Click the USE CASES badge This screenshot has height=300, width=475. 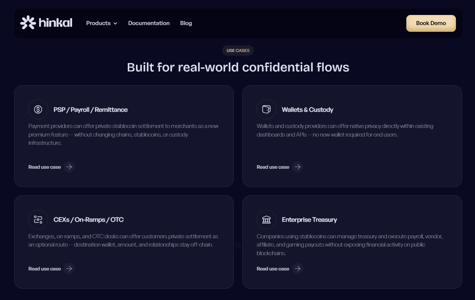coord(238,50)
